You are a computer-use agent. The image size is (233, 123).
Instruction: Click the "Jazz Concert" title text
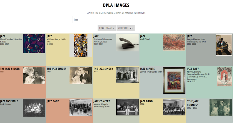pyautogui.click(x=102, y=101)
